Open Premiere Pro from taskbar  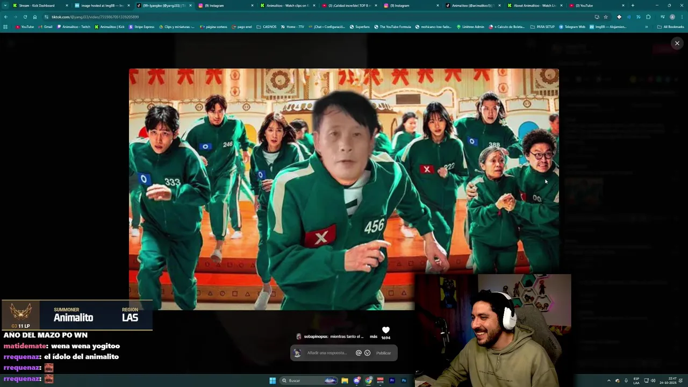392,381
